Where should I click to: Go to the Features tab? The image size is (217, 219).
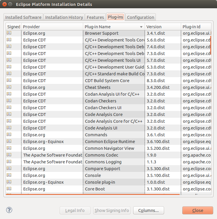pyautogui.click(x=95, y=17)
